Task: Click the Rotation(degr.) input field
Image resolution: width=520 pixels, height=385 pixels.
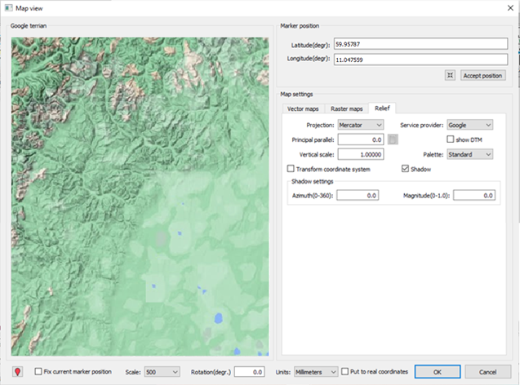Action: [x=250, y=372]
